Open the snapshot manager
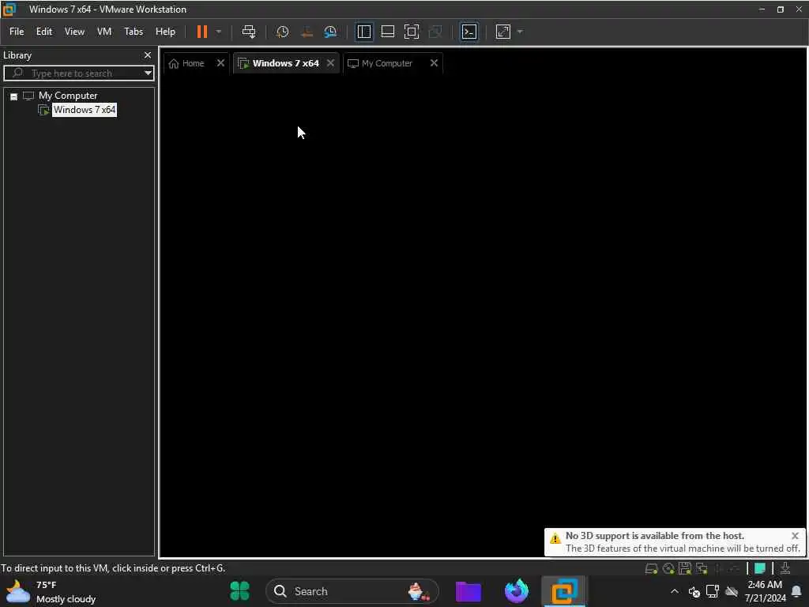Image resolution: width=809 pixels, height=607 pixels. [330, 32]
